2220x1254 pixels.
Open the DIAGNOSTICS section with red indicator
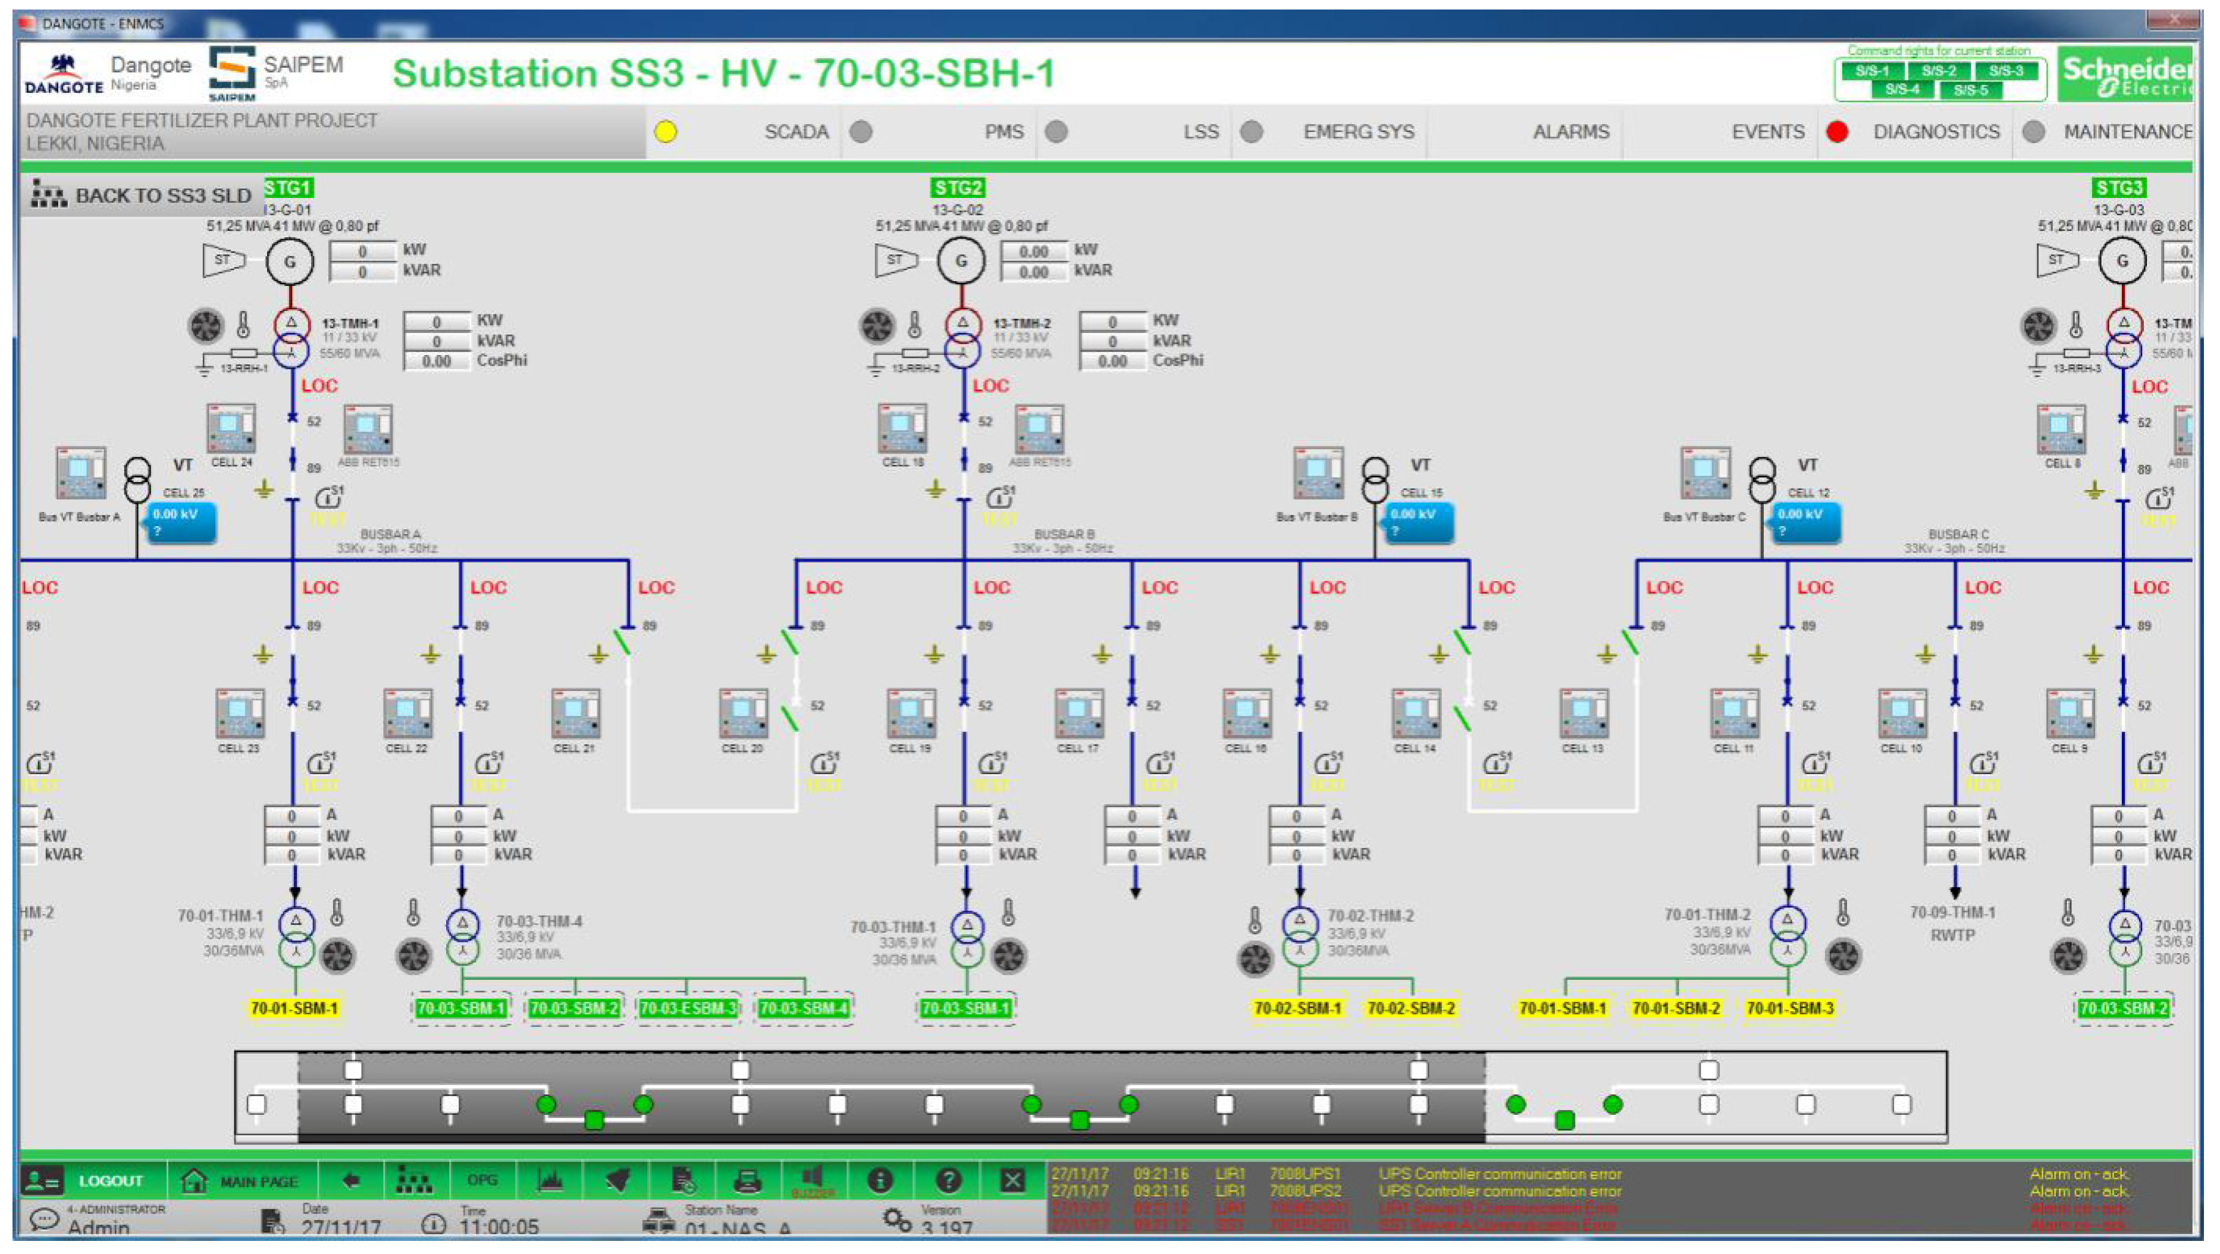click(x=1934, y=132)
